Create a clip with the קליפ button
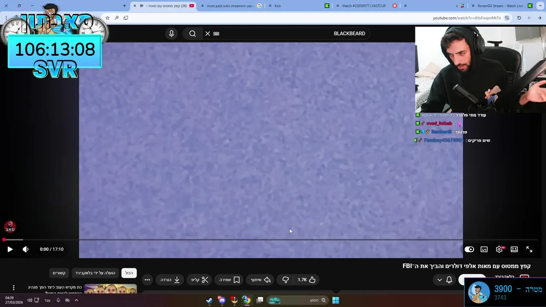546x307 pixels. pos(200,280)
